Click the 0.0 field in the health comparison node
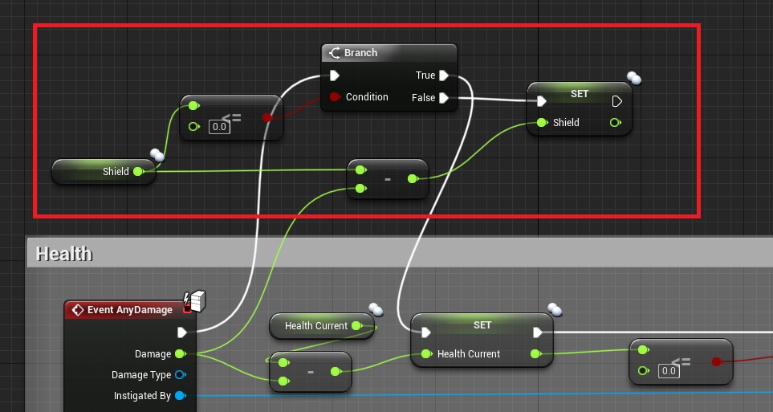 (x=669, y=370)
